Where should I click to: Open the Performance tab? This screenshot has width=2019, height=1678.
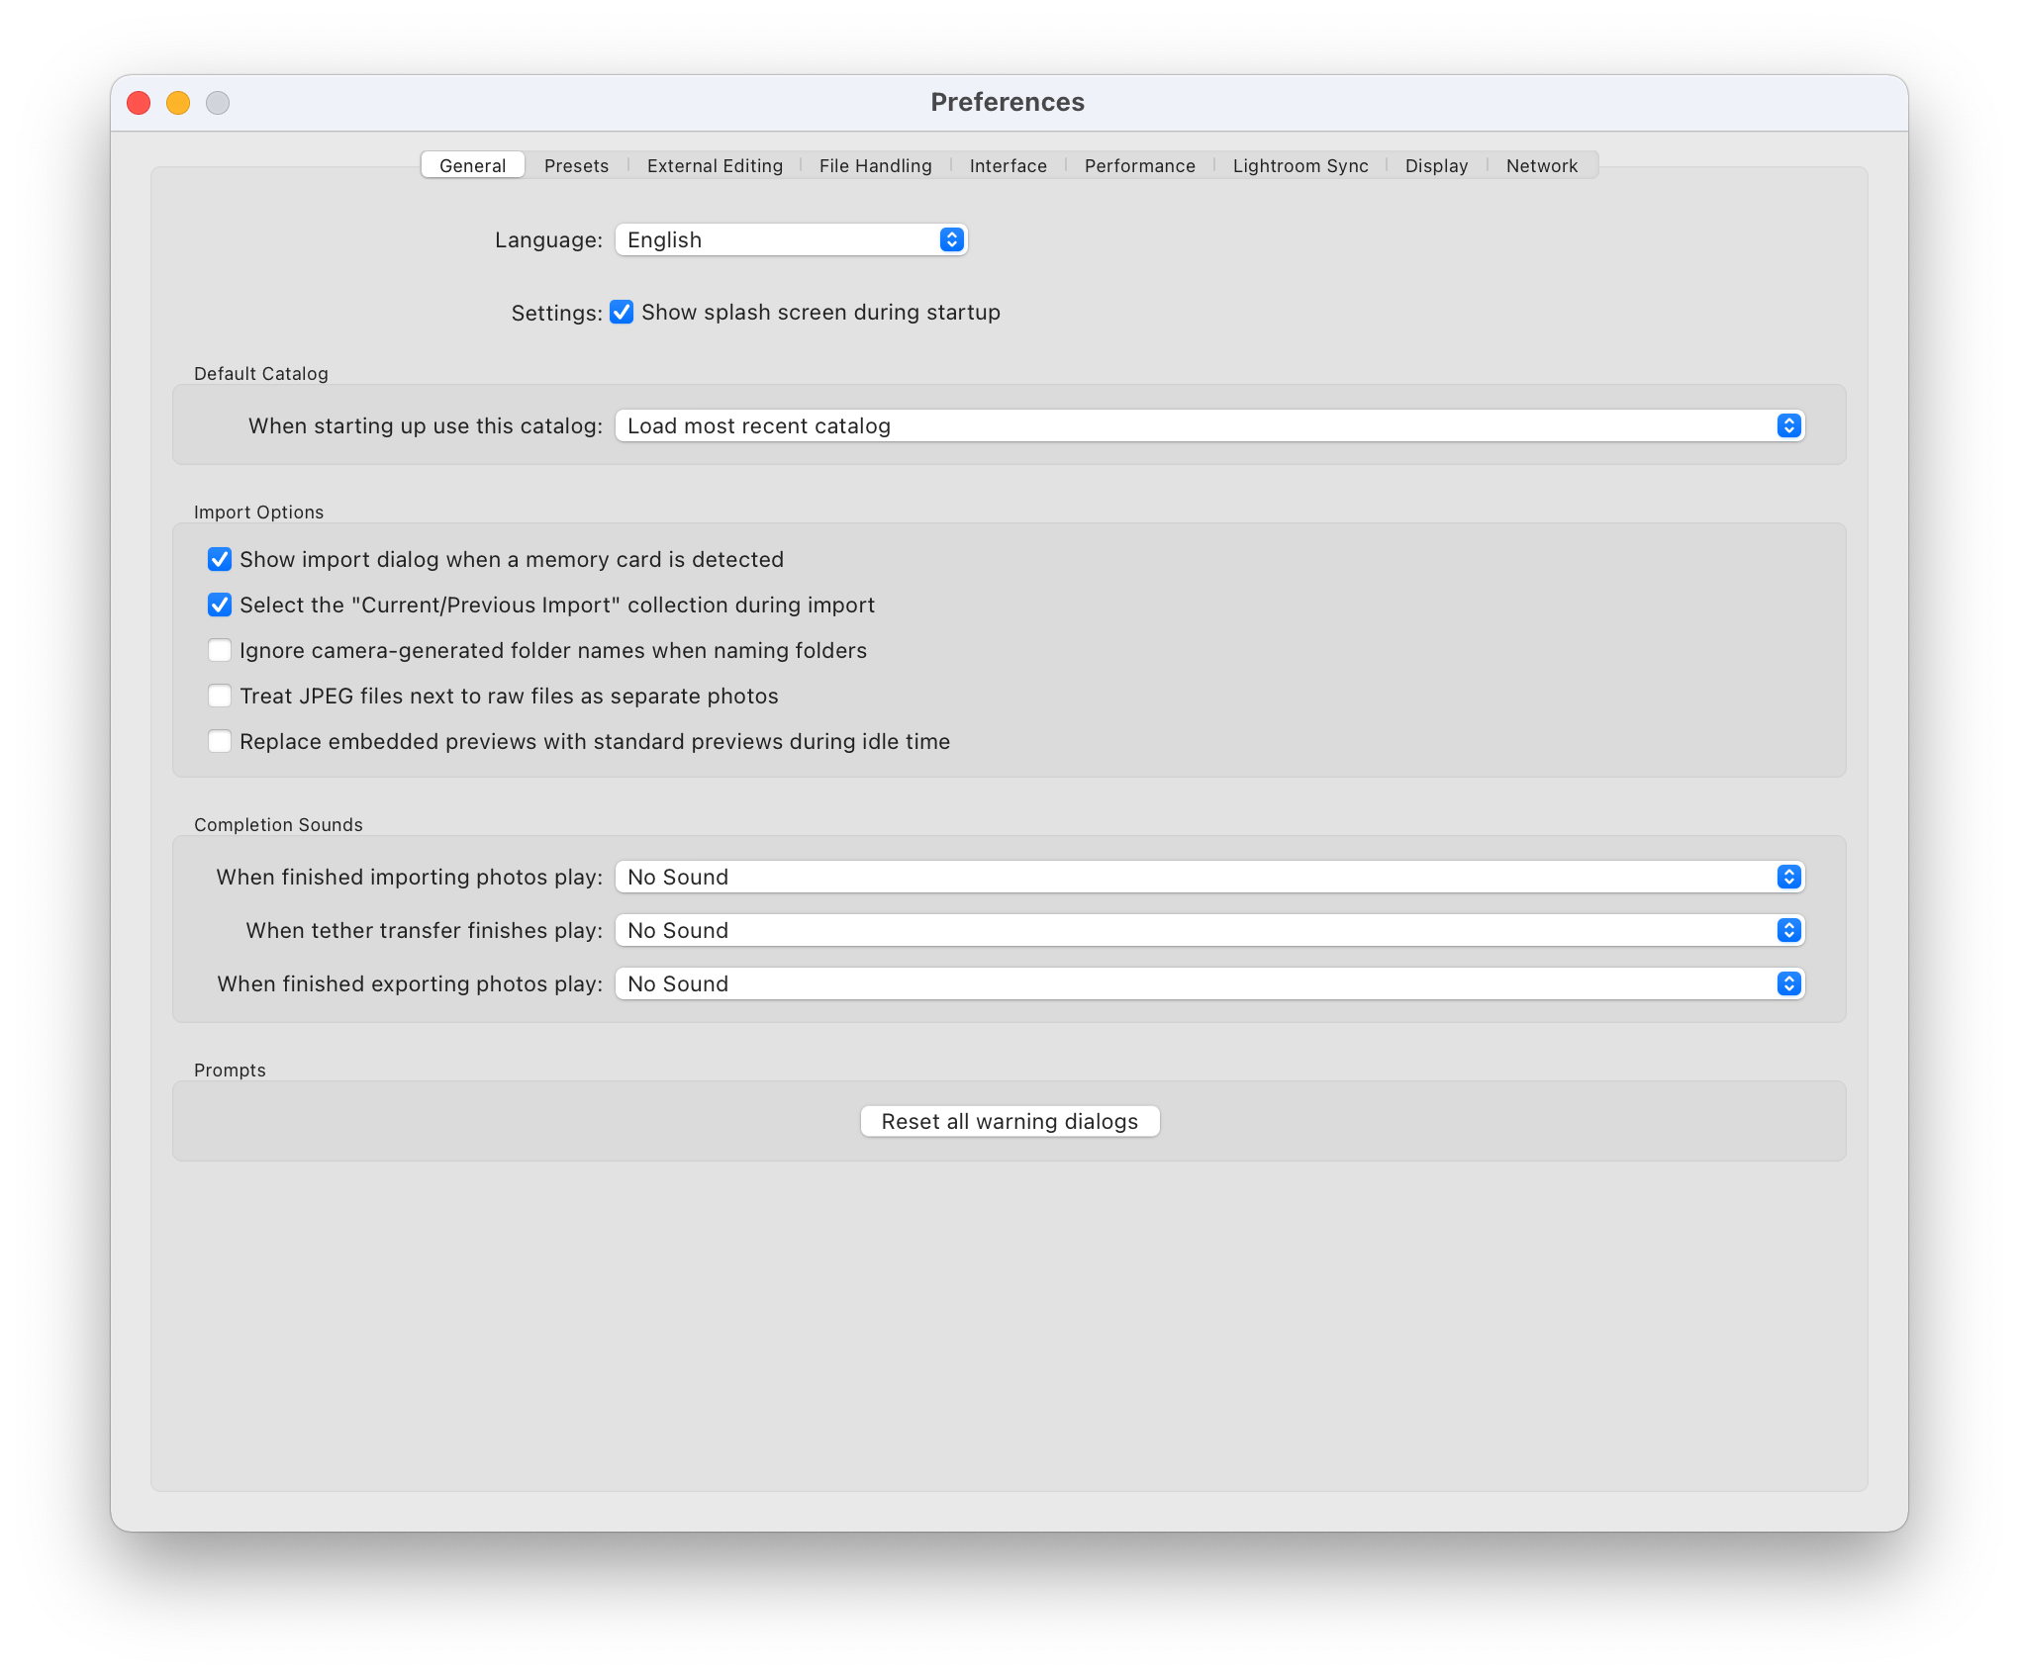pos(1139,165)
